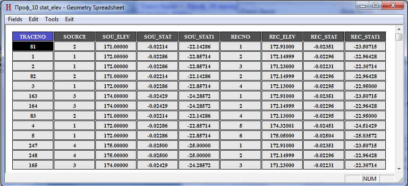Click SOU_ELEV cell in TRACENO 247 row
The image size is (408, 186).
116,146
